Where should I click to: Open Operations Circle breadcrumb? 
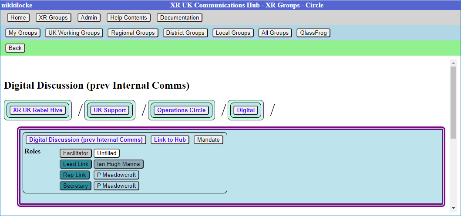point(182,110)
